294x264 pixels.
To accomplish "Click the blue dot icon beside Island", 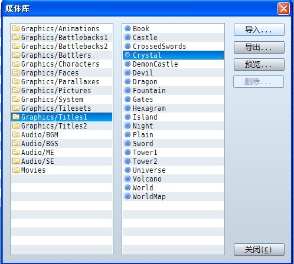I will [128, 117].
